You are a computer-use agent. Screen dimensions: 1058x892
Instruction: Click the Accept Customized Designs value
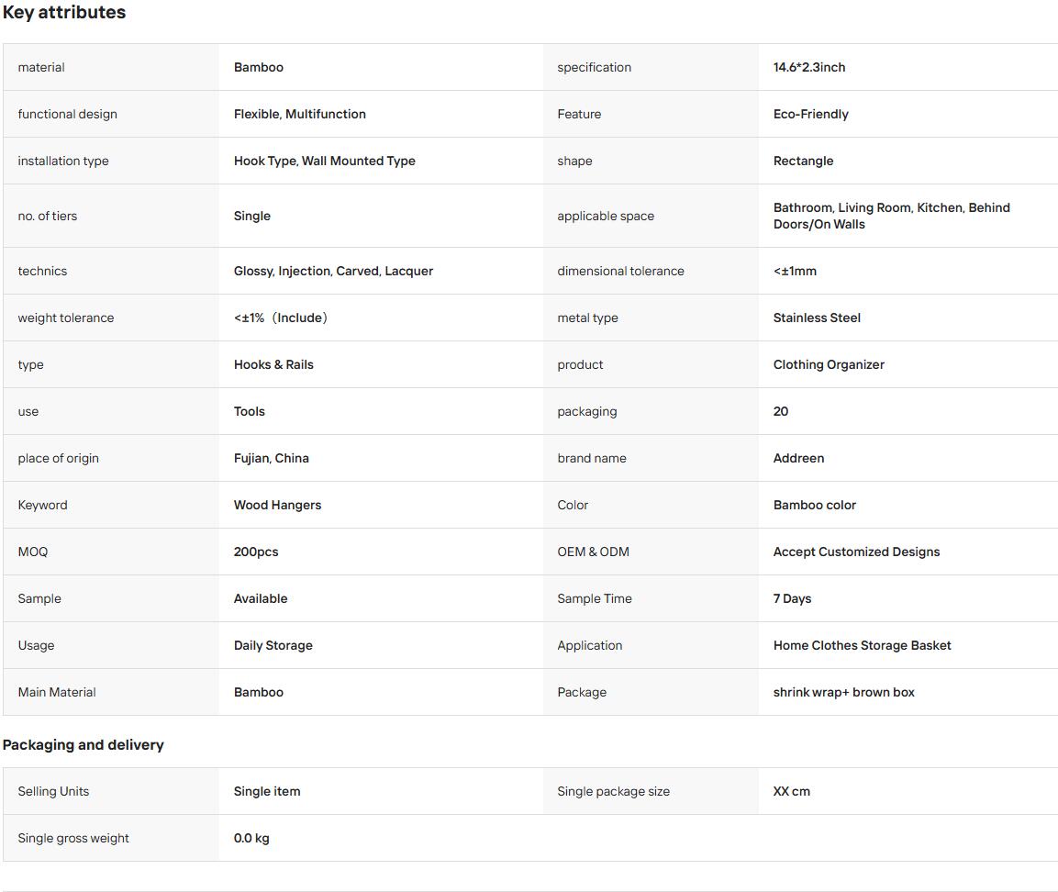coord(856,552)
